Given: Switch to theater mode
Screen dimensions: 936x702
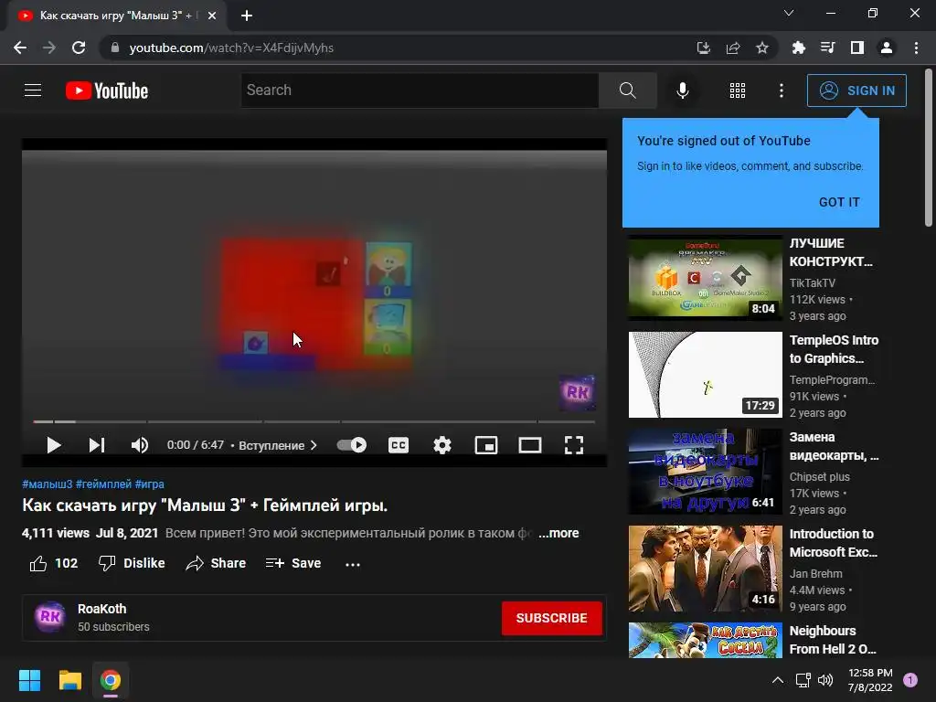Looking at the screenshot, I should [530, 445].
